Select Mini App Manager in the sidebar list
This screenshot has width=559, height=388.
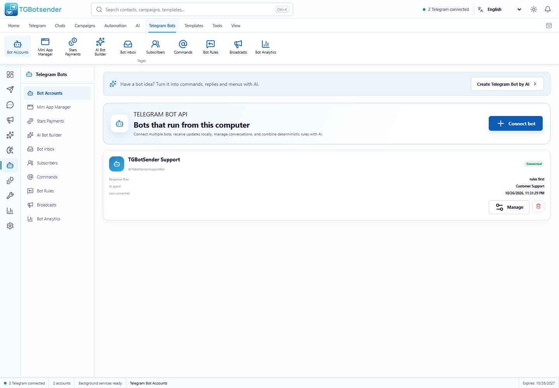pos(57,107)
